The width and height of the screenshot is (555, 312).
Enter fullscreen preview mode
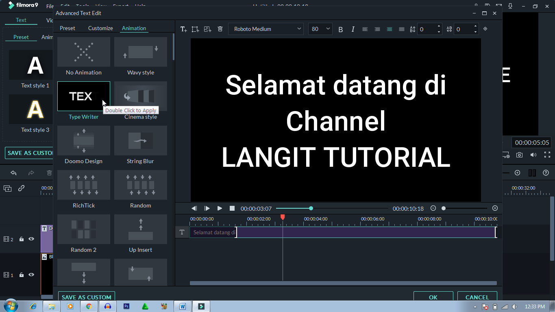547,155
